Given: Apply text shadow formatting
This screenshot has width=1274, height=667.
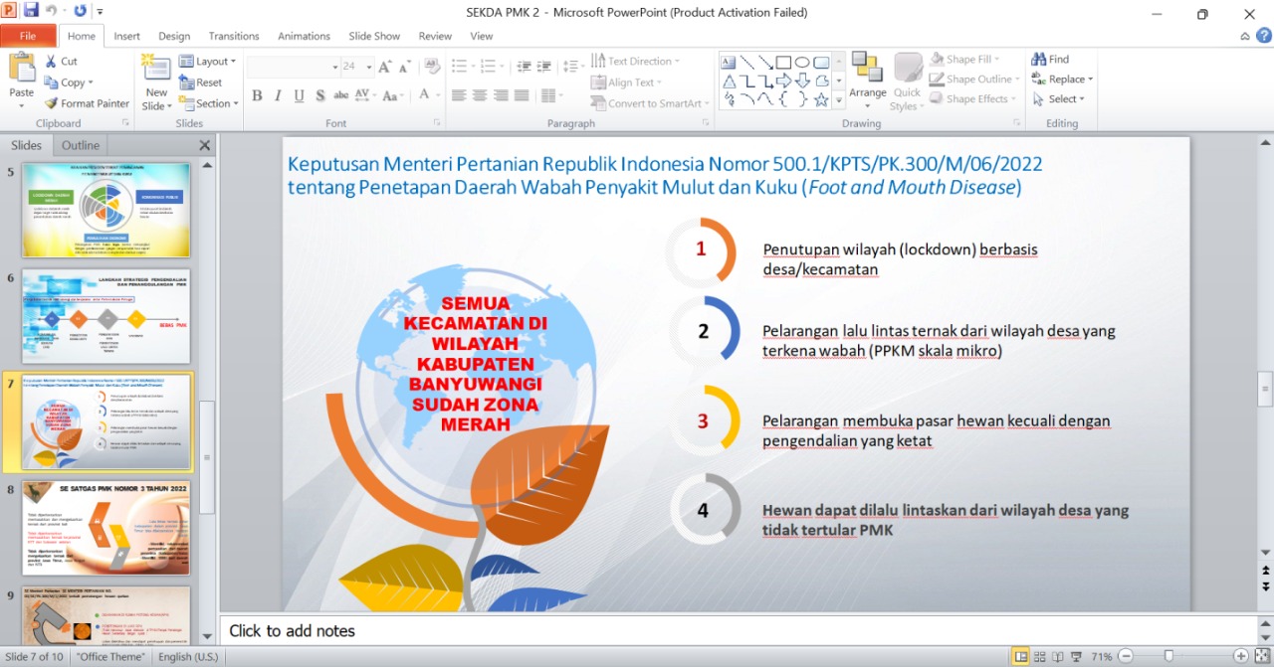Looking at the screenshot, I should click(x=318, y=95).
